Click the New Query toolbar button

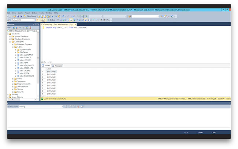tap(30, 16)
